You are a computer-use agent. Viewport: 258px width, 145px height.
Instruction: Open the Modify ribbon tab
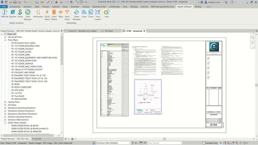pos(198,6)
